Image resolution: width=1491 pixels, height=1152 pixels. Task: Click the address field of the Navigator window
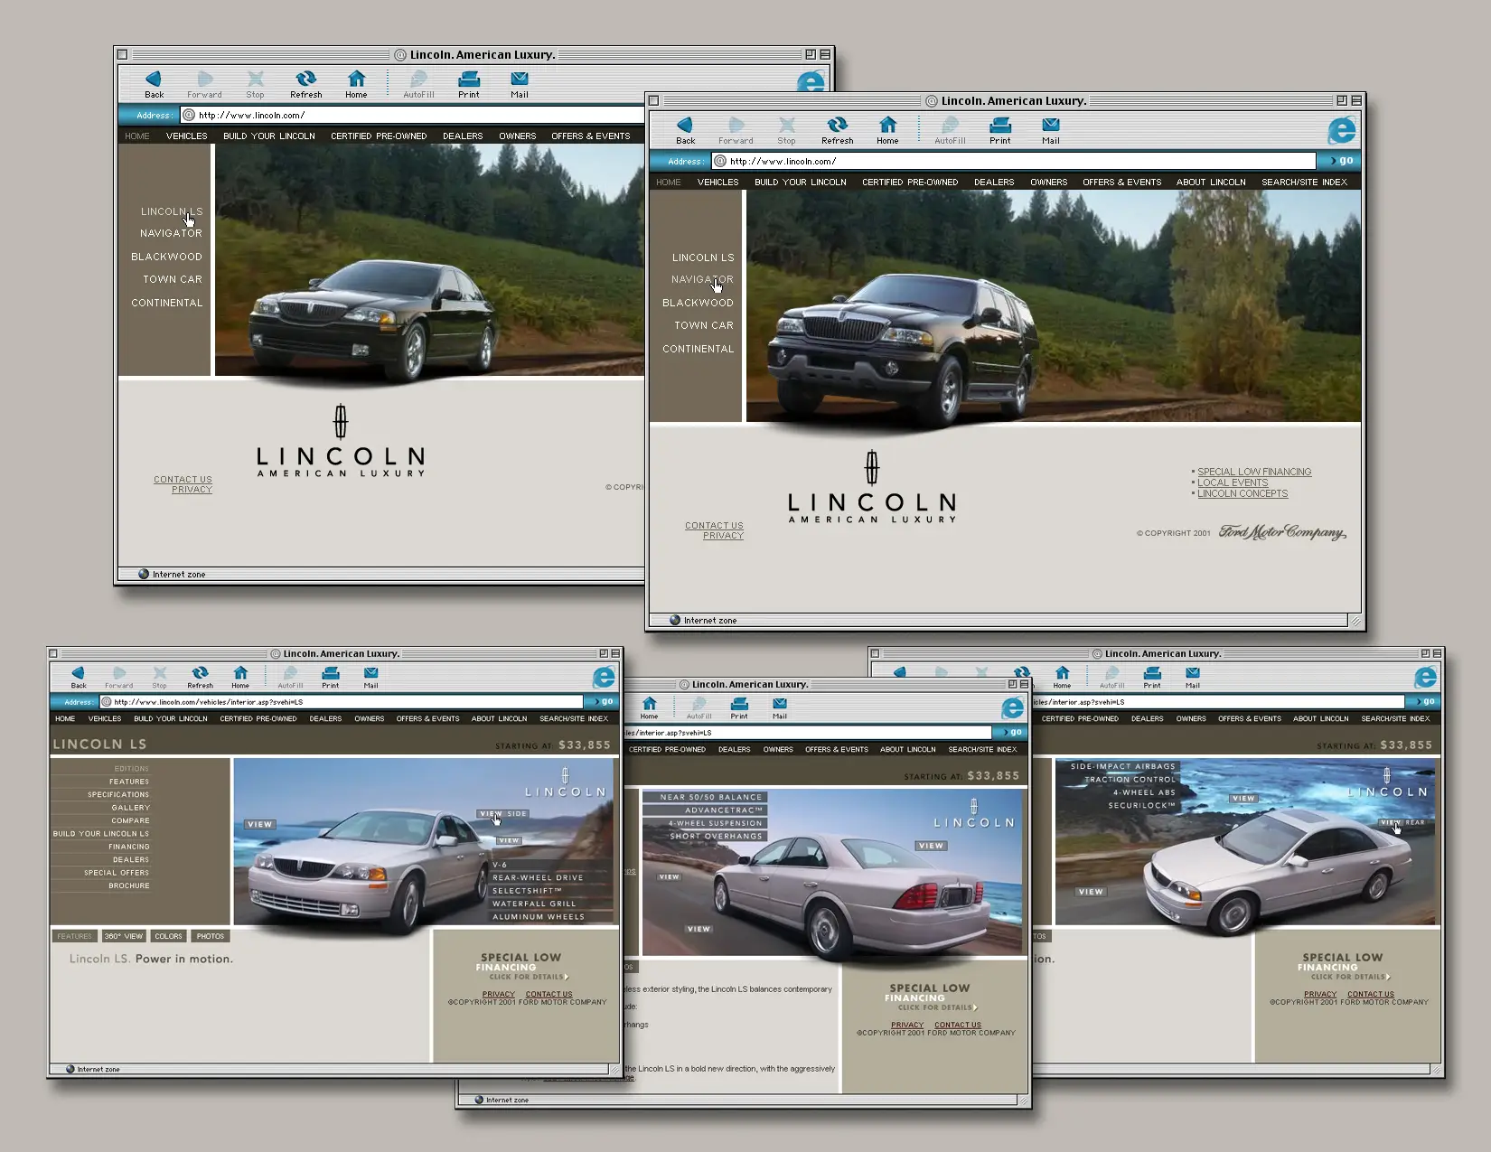[1013, 161]
